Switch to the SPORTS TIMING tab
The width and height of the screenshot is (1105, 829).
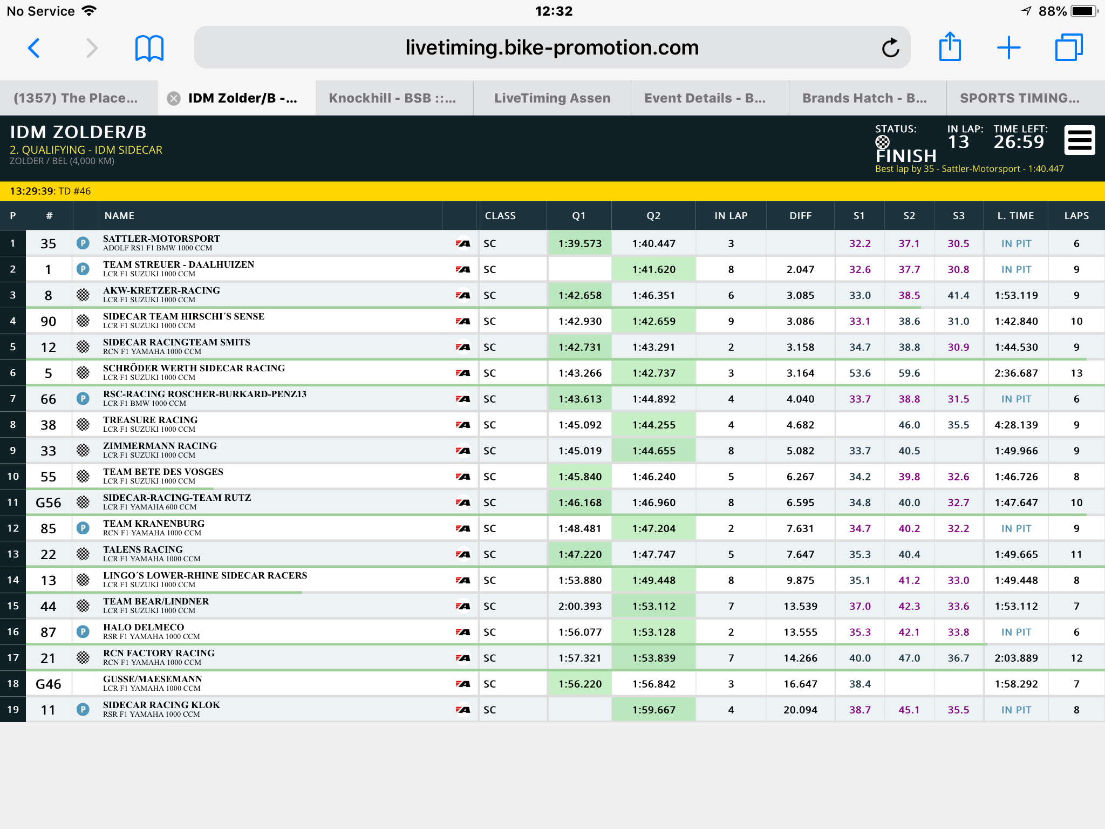pos(1026,98)
